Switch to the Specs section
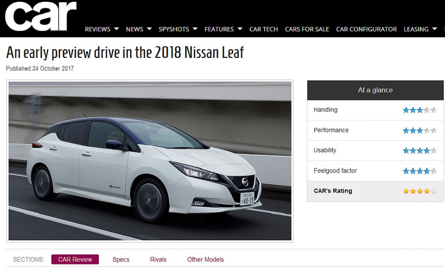This screenshot has width=445, height=269. pos(121,259)
